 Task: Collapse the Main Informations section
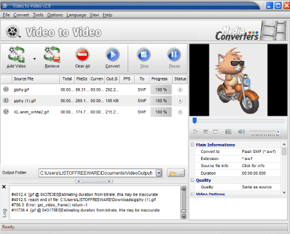193,145
